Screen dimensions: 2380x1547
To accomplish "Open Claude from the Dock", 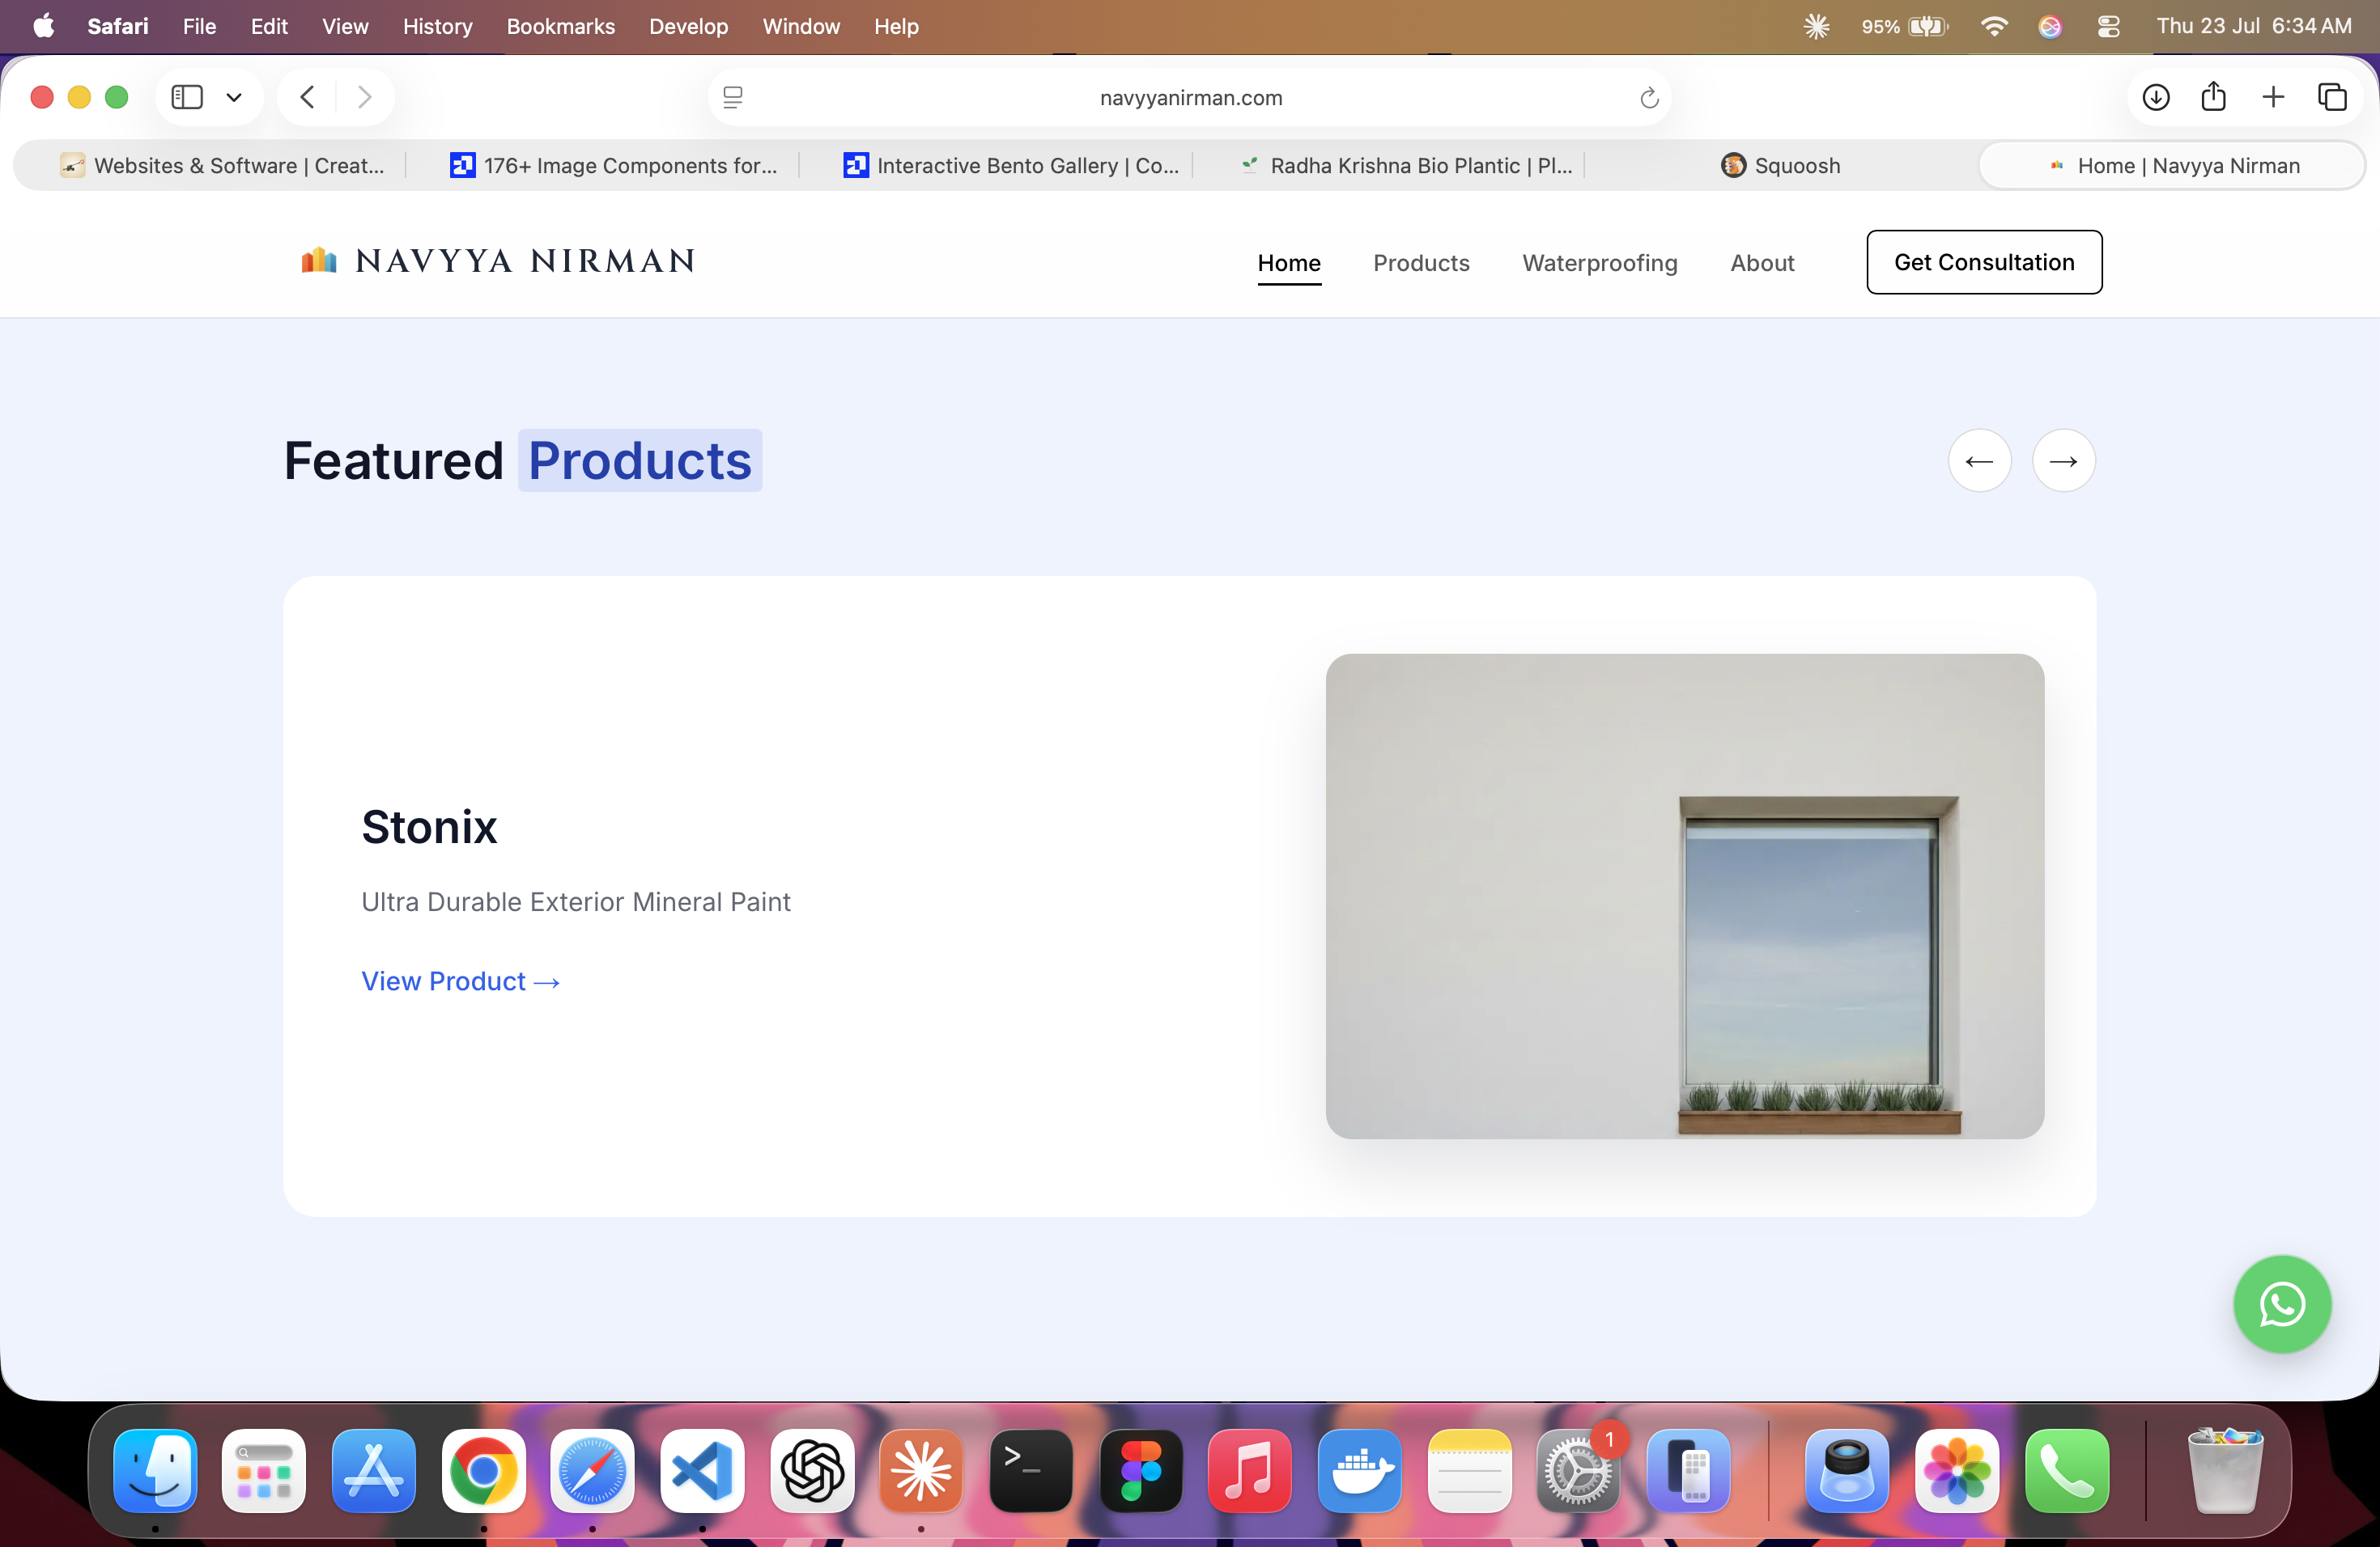I will [x=921, y=1470].
